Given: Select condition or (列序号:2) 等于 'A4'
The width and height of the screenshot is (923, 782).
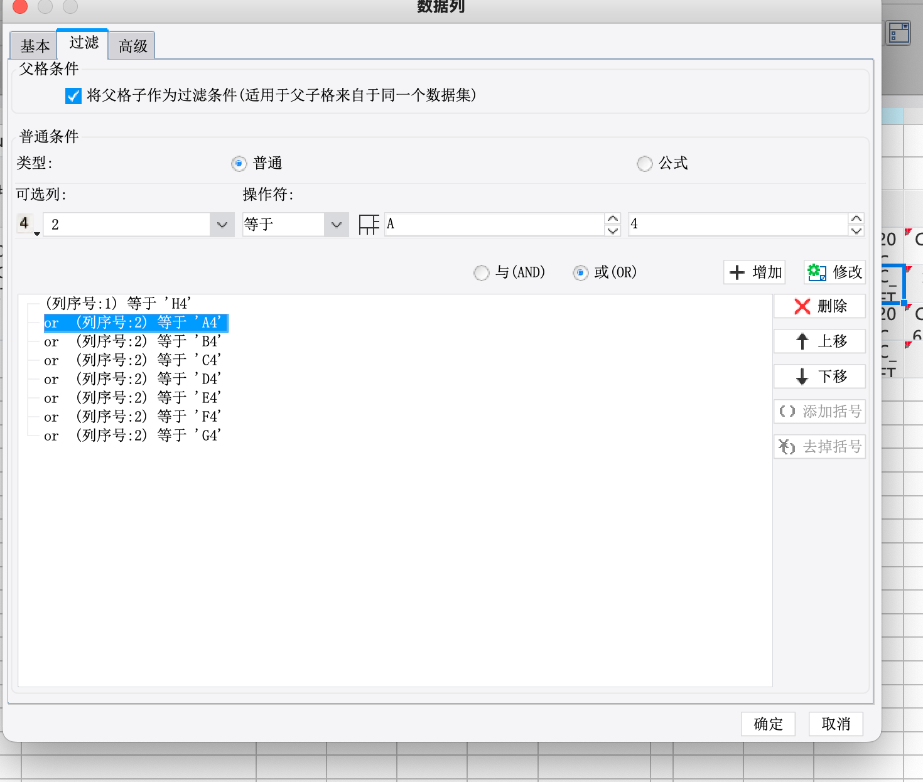Looking at the screenshot, I should pos(136,323).
